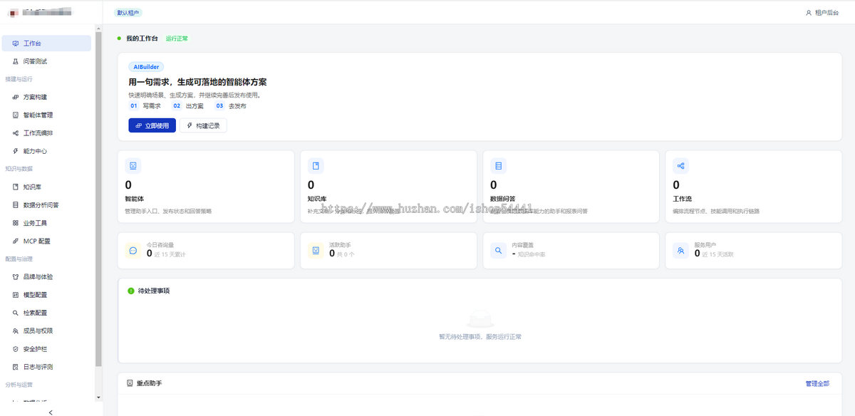Viewport: 855px width, 416px height.
Task: Click the 运行正常 status text
Action: [177, 38]
